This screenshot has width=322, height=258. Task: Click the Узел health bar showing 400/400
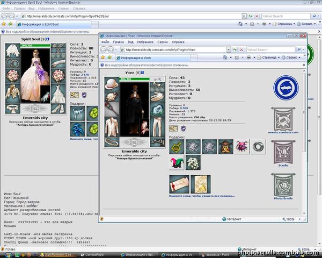[x=135, y=79]
